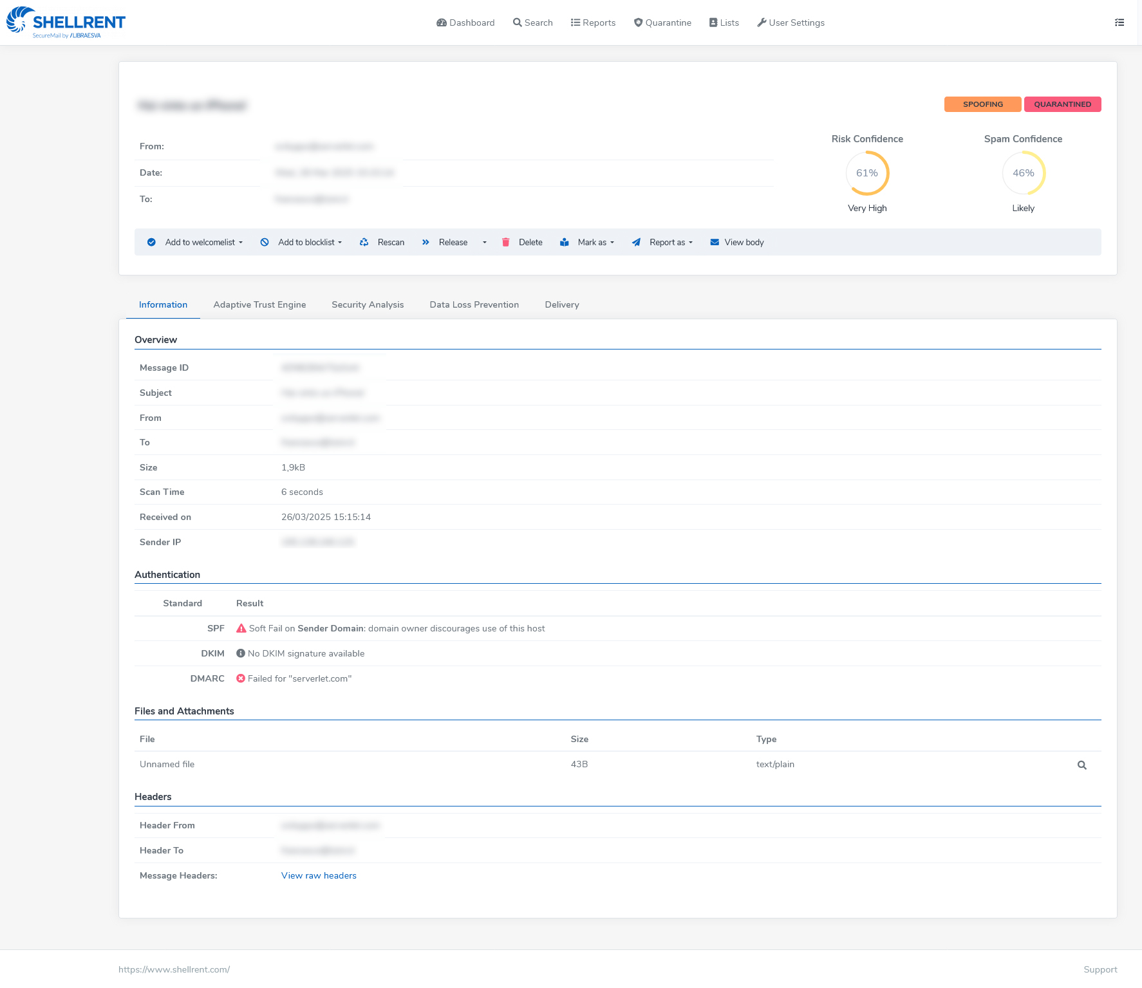Open the Dashboard page

[x=465, y=23]
